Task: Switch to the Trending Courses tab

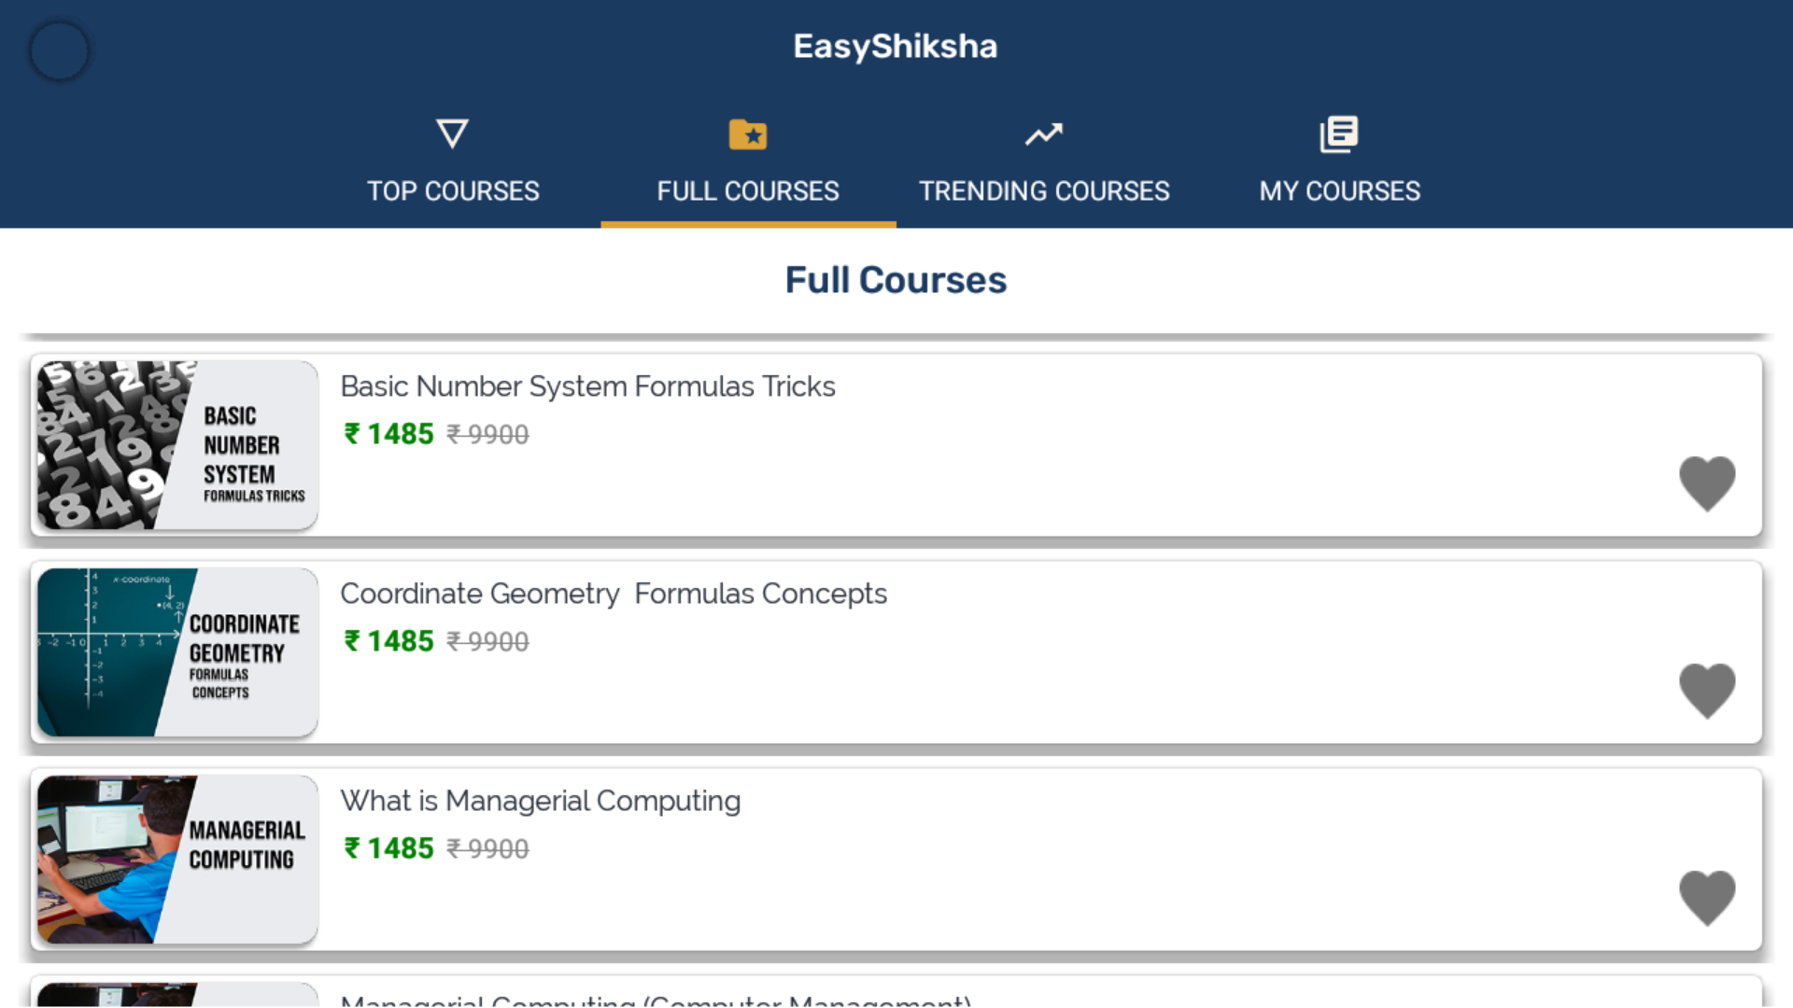Action: 1044,191
